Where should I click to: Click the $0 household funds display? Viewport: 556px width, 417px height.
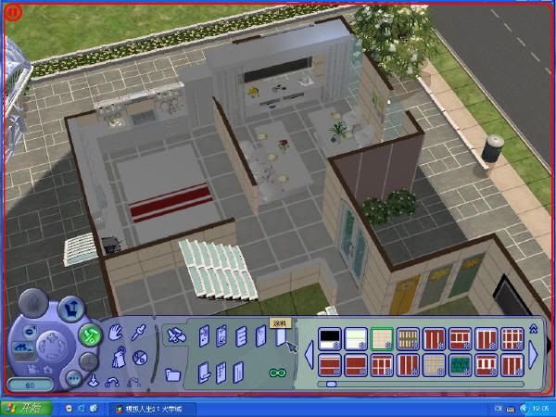pyautogui.click(x=31, y=385)
